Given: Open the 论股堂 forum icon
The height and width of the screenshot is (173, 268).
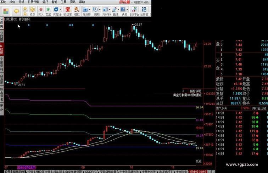Looking at the screenshot, I should [144, 11].
